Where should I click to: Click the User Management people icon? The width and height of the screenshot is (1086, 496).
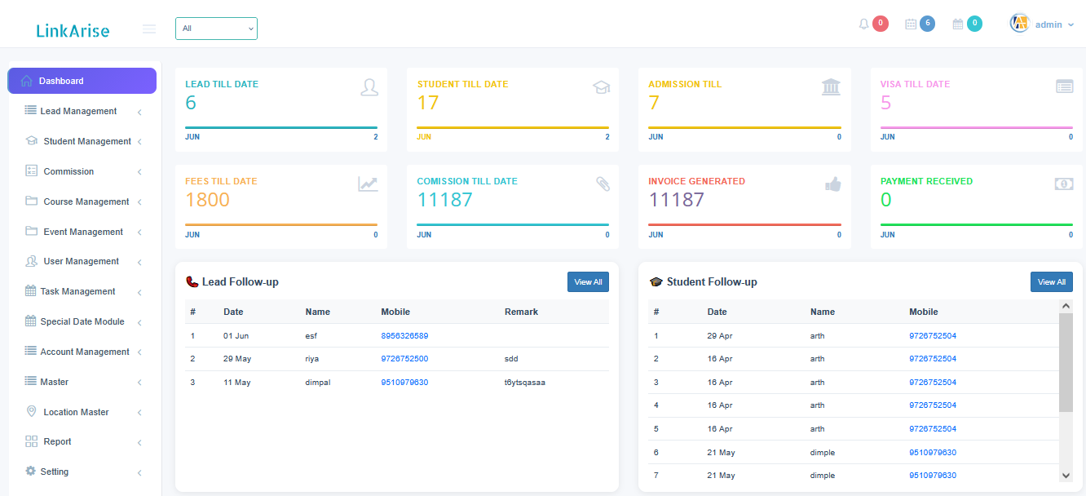pos(32,261)
